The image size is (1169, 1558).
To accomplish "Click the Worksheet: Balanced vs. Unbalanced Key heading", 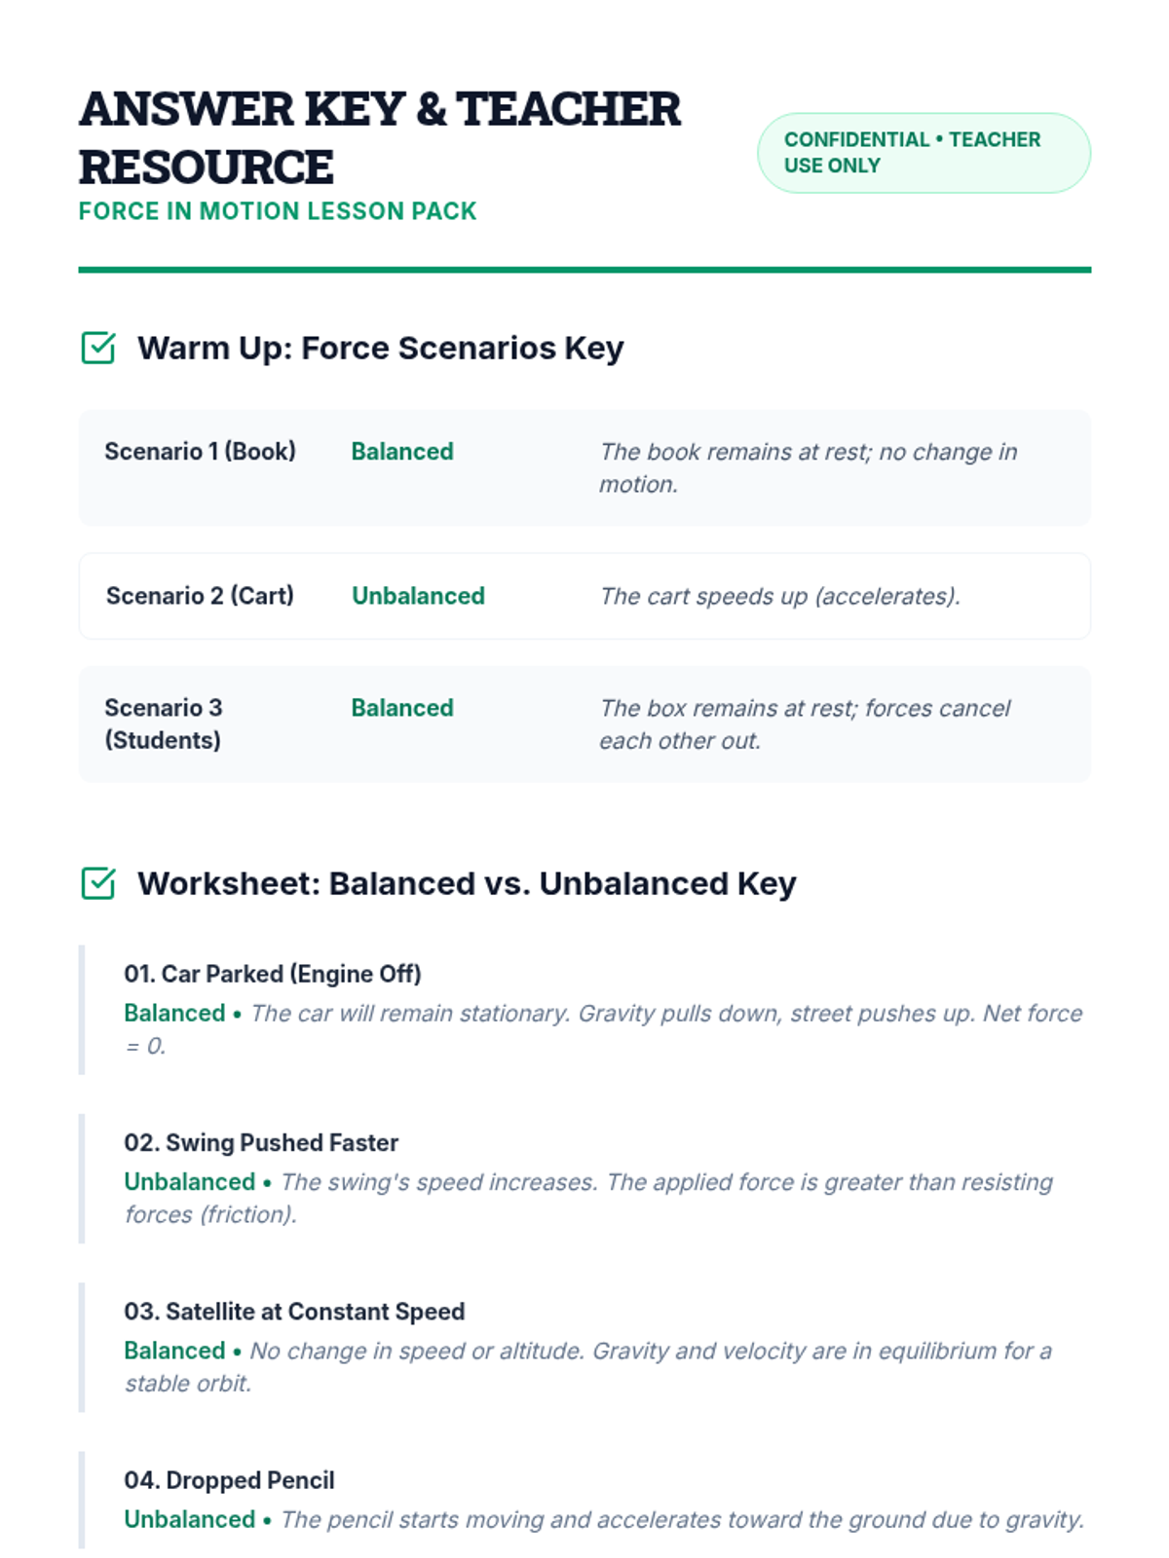I will tap(467, 883).
